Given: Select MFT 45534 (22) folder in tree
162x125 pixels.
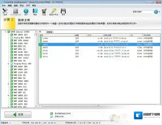Looking at the screenshot, I should point(21,35).
